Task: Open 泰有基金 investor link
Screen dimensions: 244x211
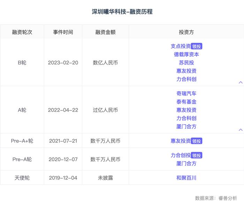Action: (186, 102)
